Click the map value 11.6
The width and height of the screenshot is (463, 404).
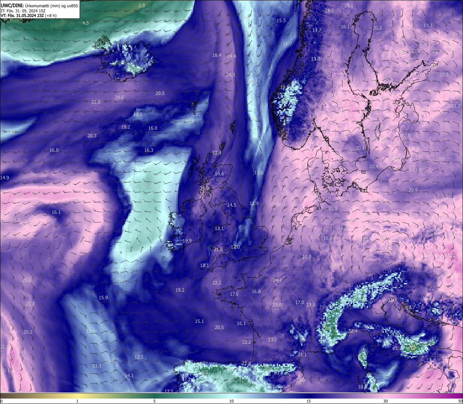coord(259,173)
